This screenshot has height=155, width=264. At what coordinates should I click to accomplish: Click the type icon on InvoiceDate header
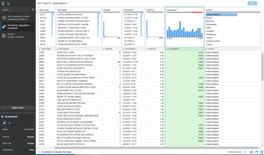click(x=123, y=49)
